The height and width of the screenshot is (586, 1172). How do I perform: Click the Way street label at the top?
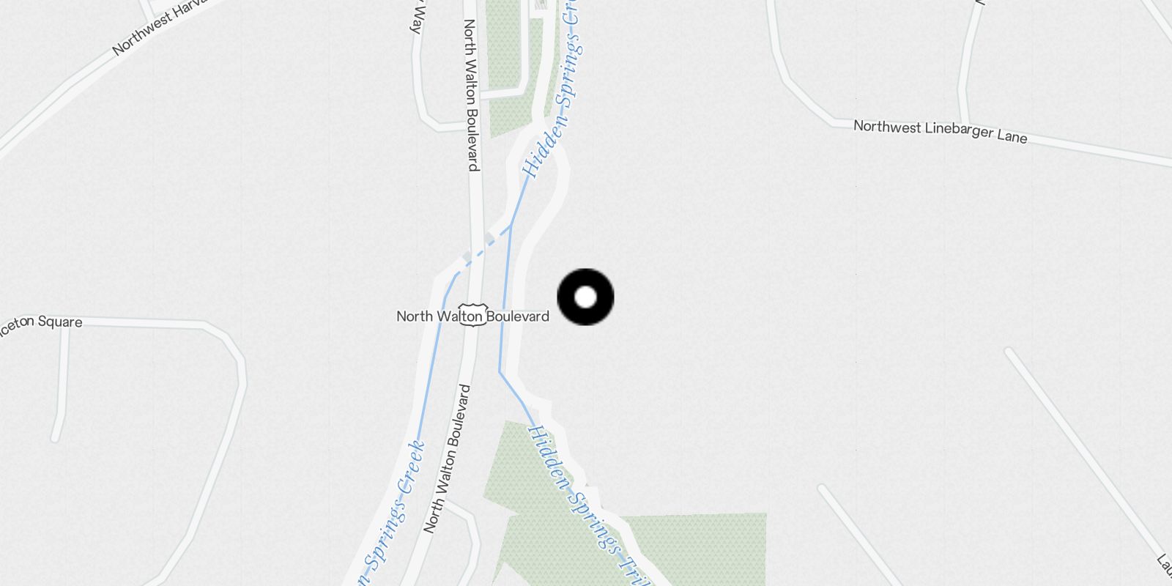(417, 16)
